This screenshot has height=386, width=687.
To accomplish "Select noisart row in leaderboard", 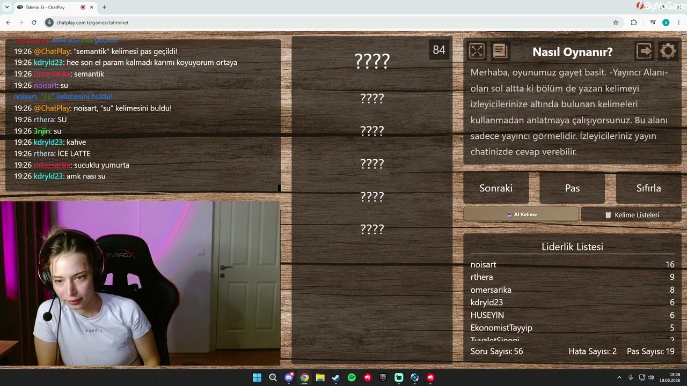I will pos(572,264).
